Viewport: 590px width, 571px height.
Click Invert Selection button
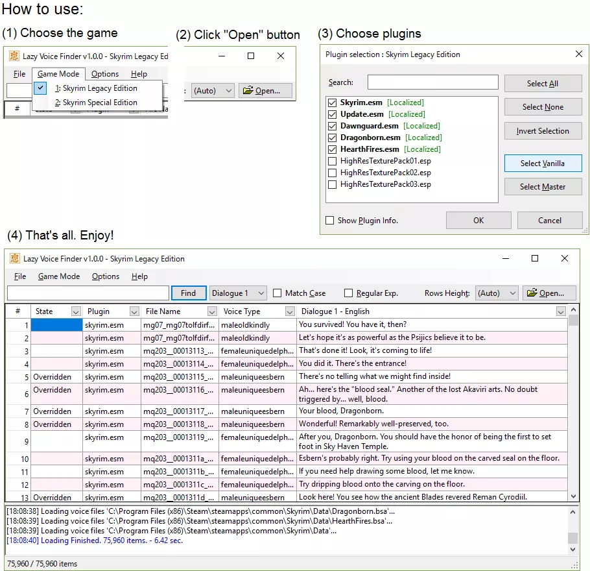543,131
